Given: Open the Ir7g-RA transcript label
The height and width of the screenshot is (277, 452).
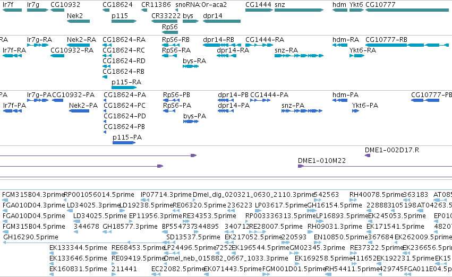Looking at the screenshot, I should coord(39,39).
